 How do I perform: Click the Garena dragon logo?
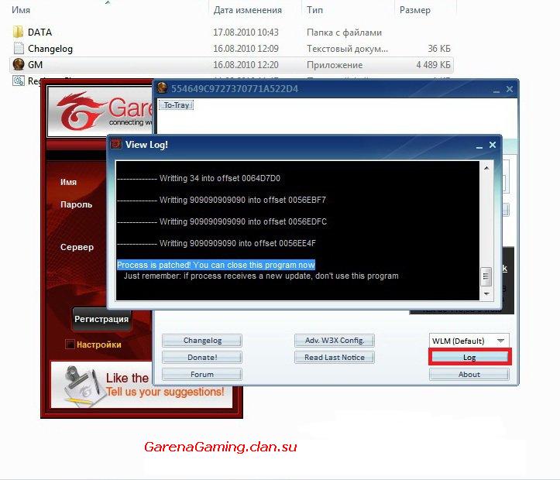(x=81, y=111)
